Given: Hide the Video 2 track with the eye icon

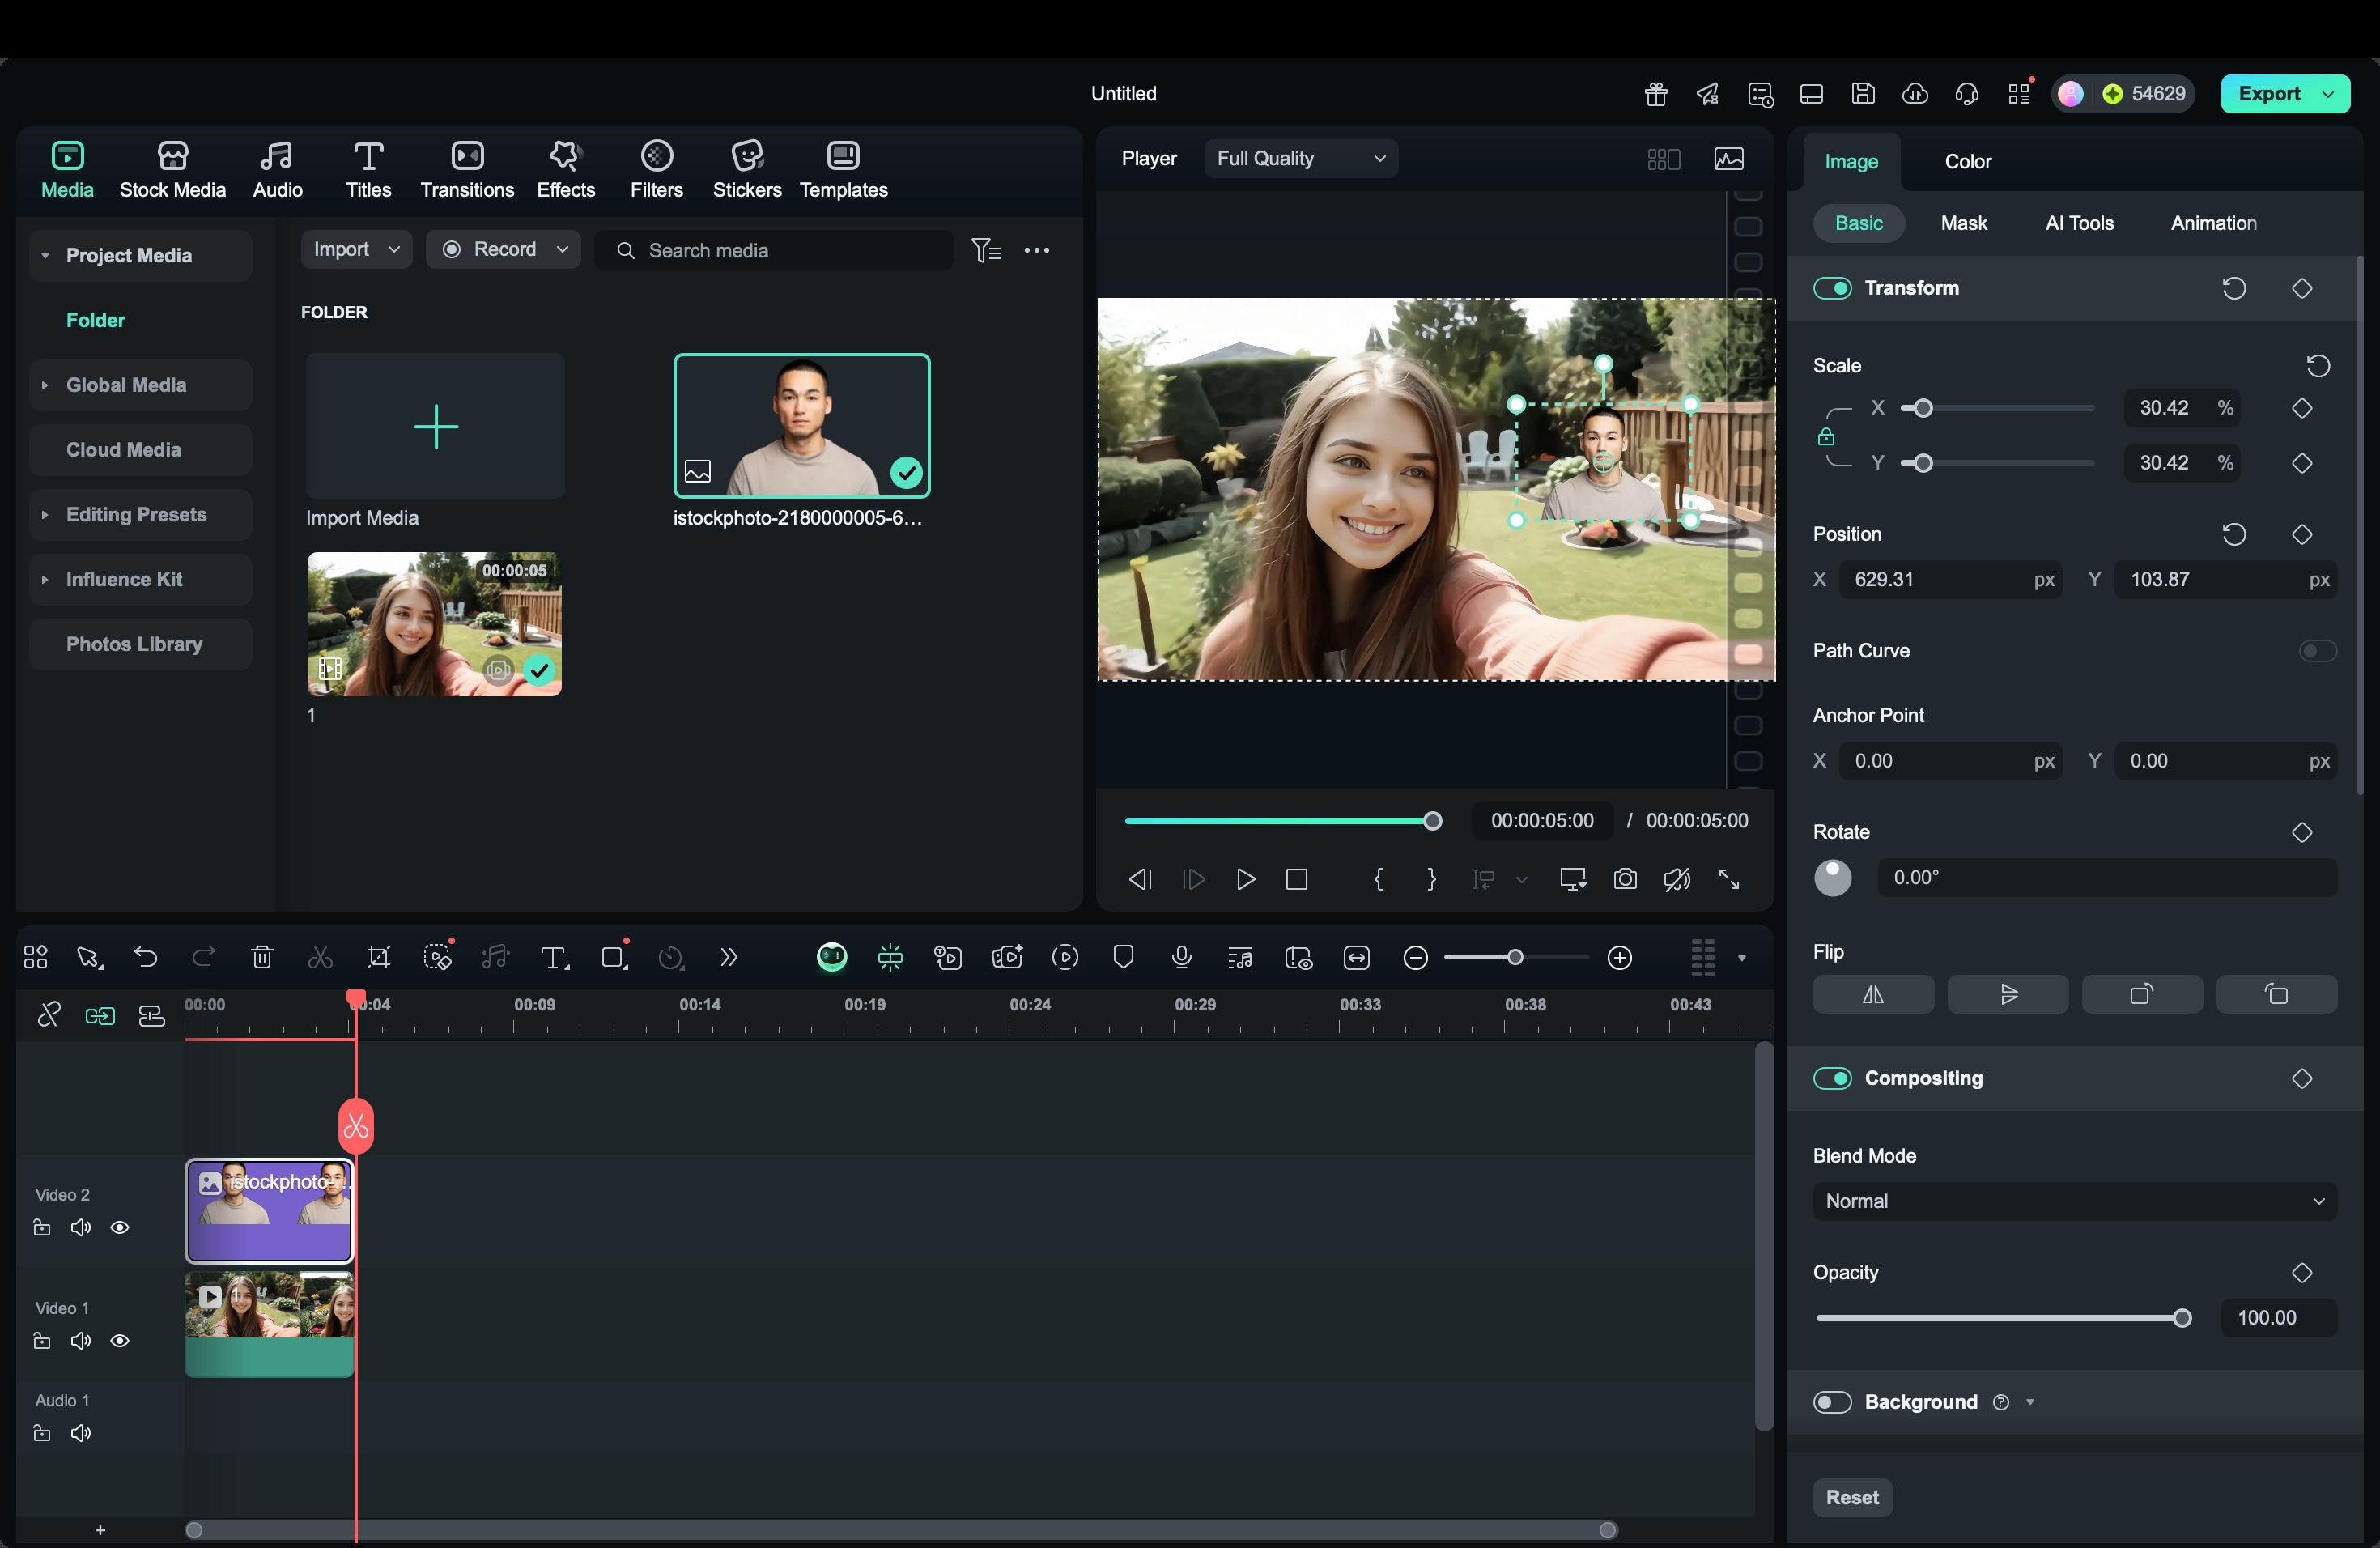Looking at the screenshot, I should coord(120,1228).
